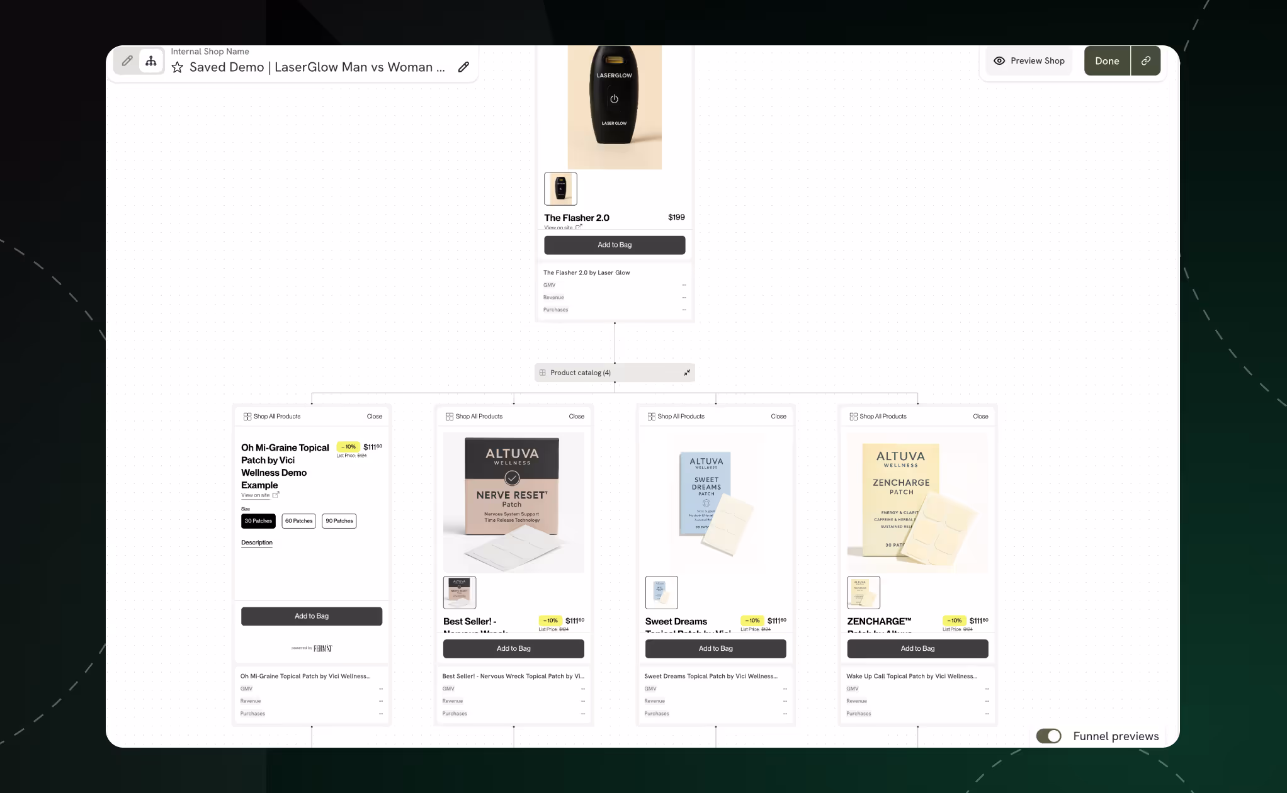Select the 30 Patches size option
Viewport: 1287px width, 793px height.
258,521
